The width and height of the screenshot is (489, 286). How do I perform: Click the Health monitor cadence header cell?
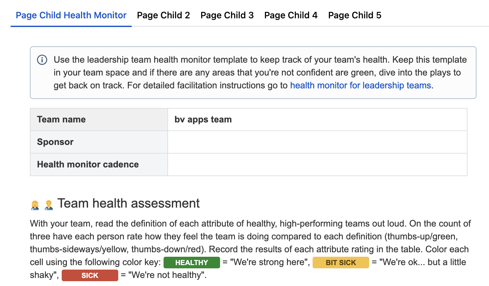99,165
